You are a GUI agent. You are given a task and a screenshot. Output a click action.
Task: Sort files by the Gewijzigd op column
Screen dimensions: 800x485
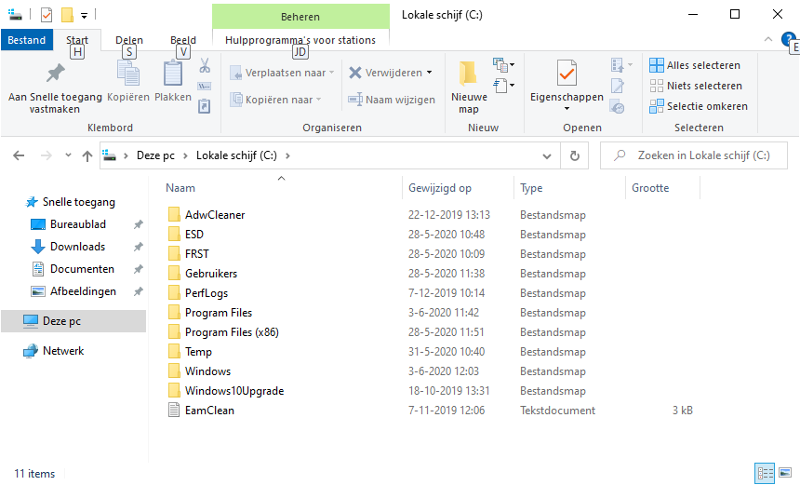[x=440, y=188]
